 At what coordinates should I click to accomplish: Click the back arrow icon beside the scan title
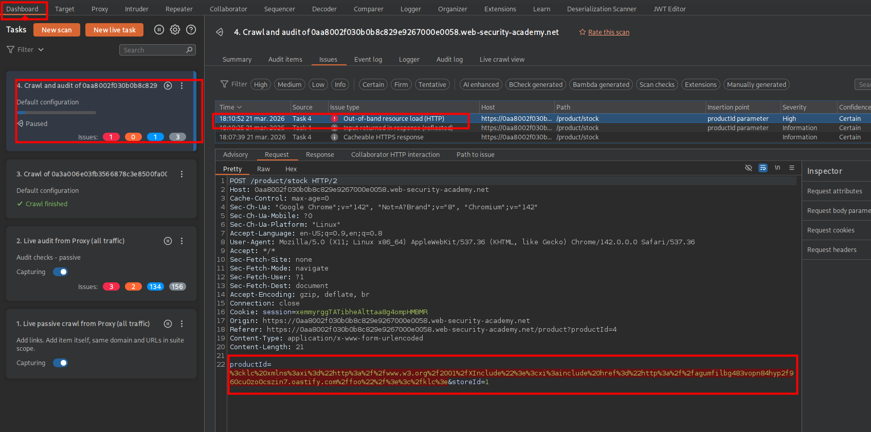[220, 32]
